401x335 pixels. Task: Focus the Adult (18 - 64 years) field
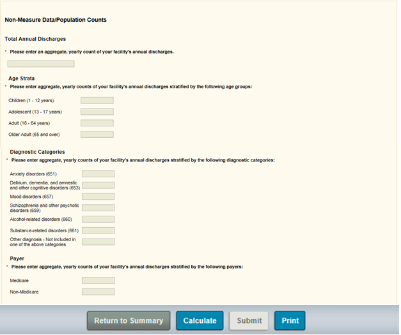(97, 123)
